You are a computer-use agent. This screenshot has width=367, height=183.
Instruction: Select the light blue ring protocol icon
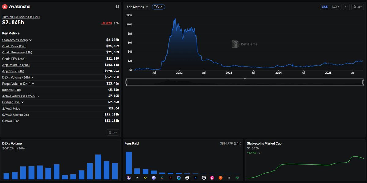[x=179, y=178]
